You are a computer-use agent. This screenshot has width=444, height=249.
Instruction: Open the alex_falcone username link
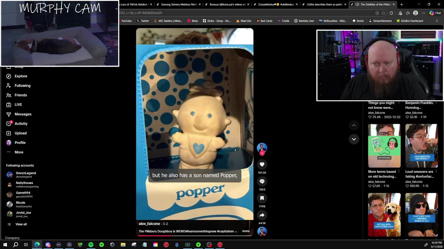click(149, 224)
